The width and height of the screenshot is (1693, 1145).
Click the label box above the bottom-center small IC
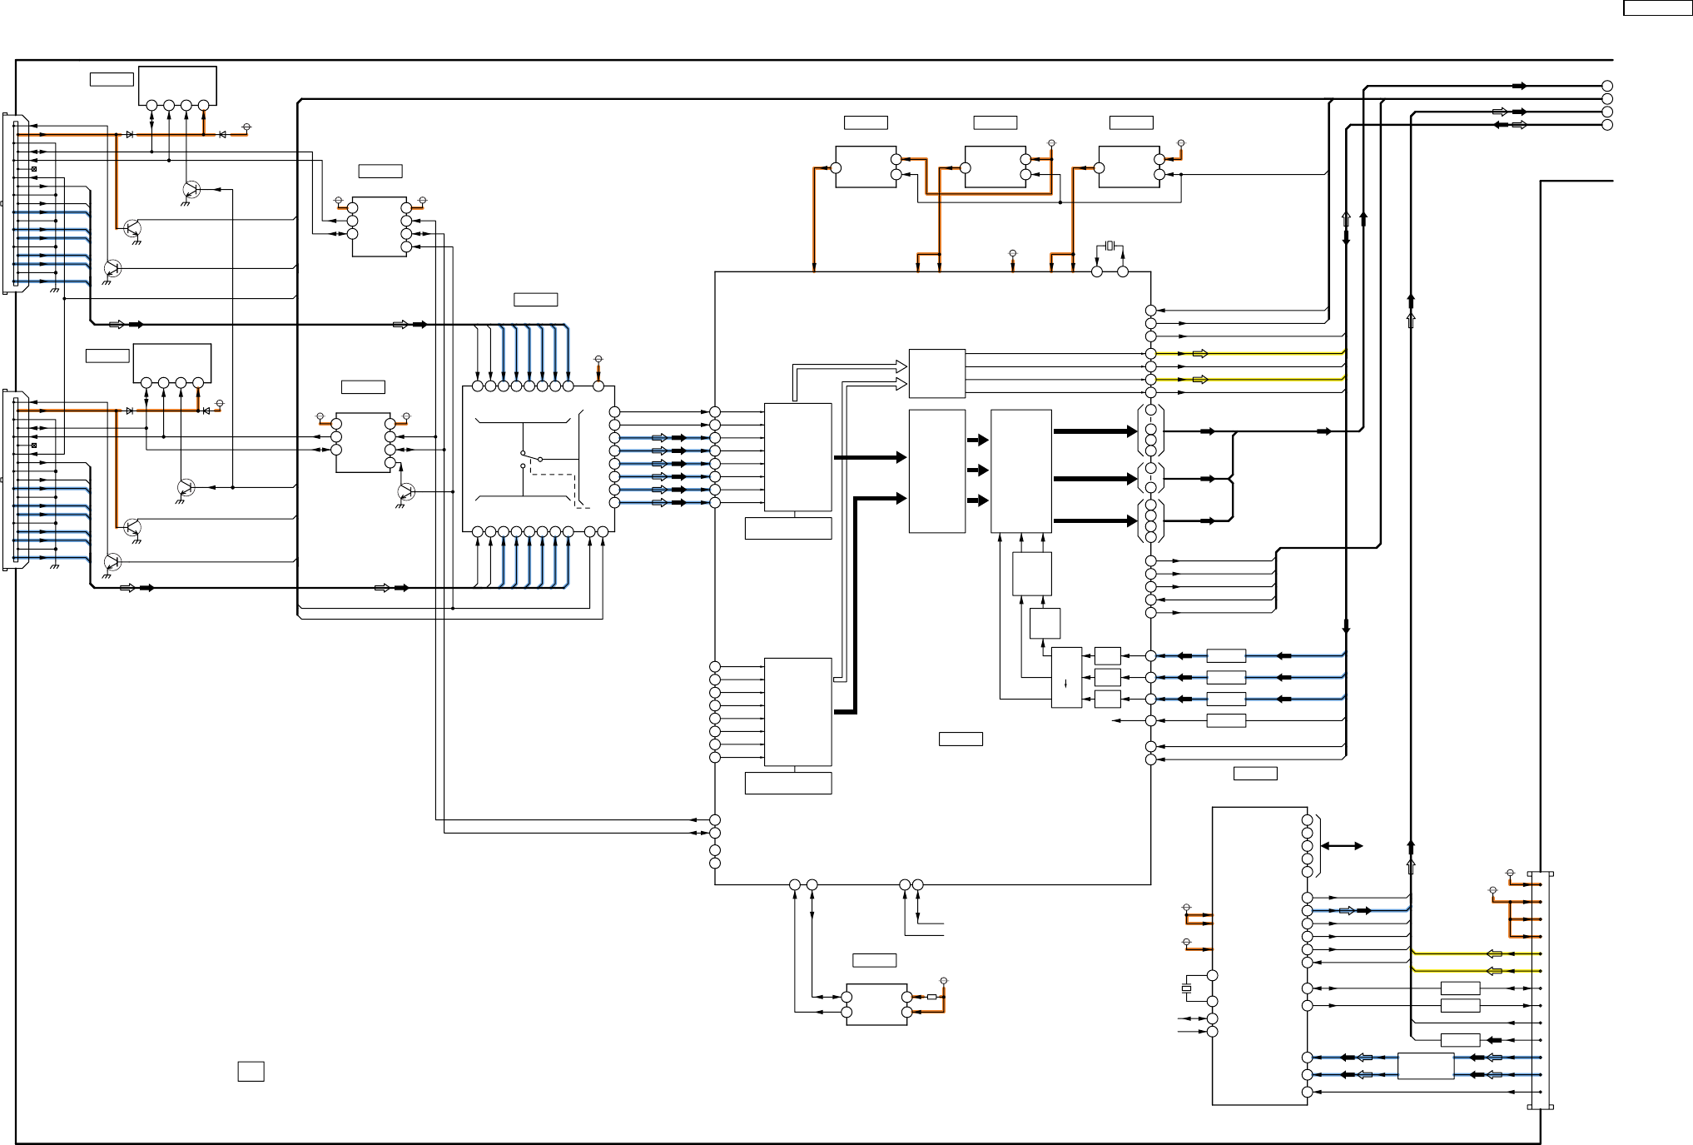(x=874, y=960)
